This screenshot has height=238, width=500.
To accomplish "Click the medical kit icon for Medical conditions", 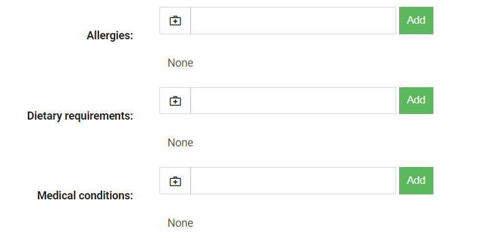I will coord(175,181).
